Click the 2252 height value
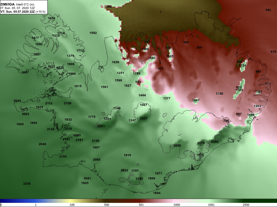277x207 pixels. (215, 142)
